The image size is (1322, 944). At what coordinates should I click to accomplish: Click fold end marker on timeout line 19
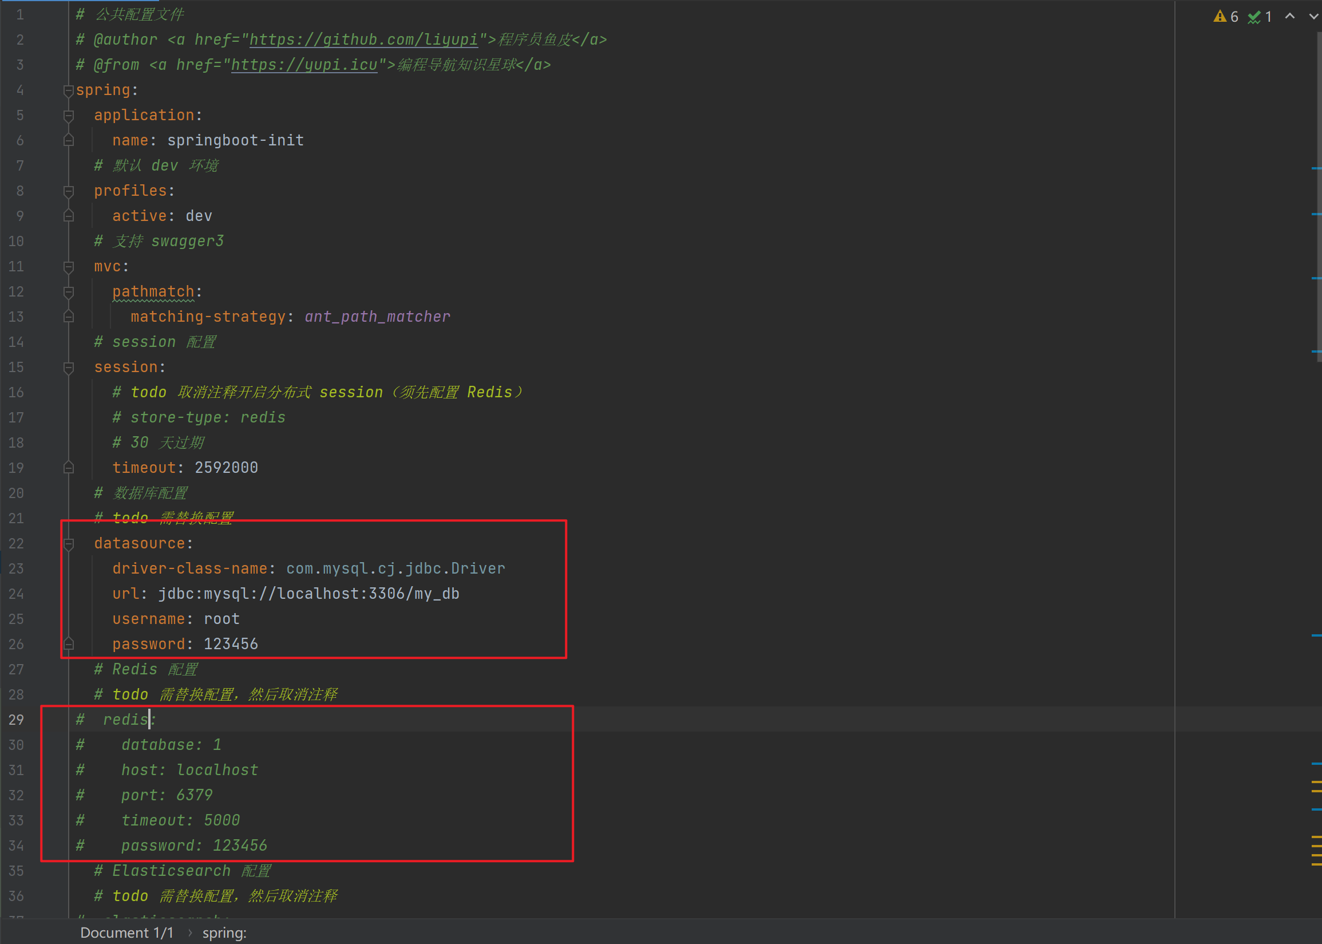[69, 468]
